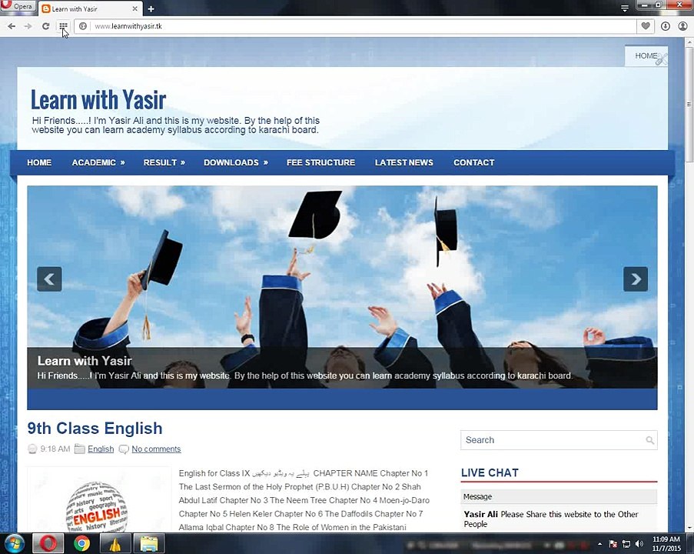This screenshot has width=694, height=554.
Task: Open the LATEST NEWS page
Action: point(404,162)
